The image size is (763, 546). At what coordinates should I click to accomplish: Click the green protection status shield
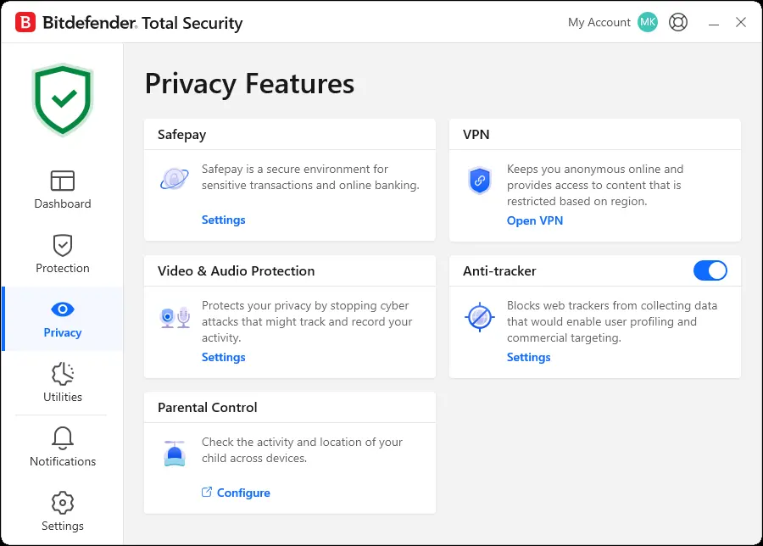coord(62,100)
